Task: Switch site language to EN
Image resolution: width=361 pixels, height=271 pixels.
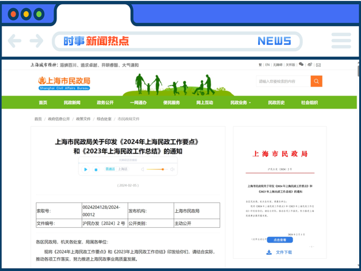Action: (267, 65)
